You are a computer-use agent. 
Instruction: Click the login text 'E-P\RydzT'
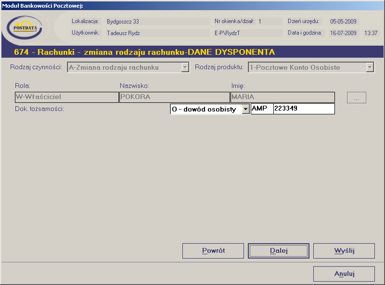tap(227, 33)
